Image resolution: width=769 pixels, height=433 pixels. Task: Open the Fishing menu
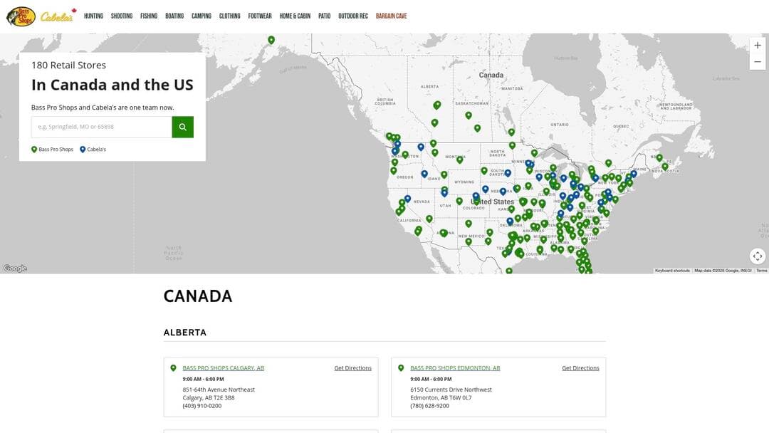pos(148,15)
